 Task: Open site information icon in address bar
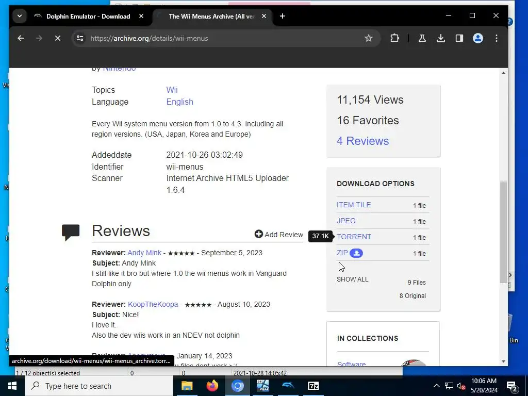80,38
